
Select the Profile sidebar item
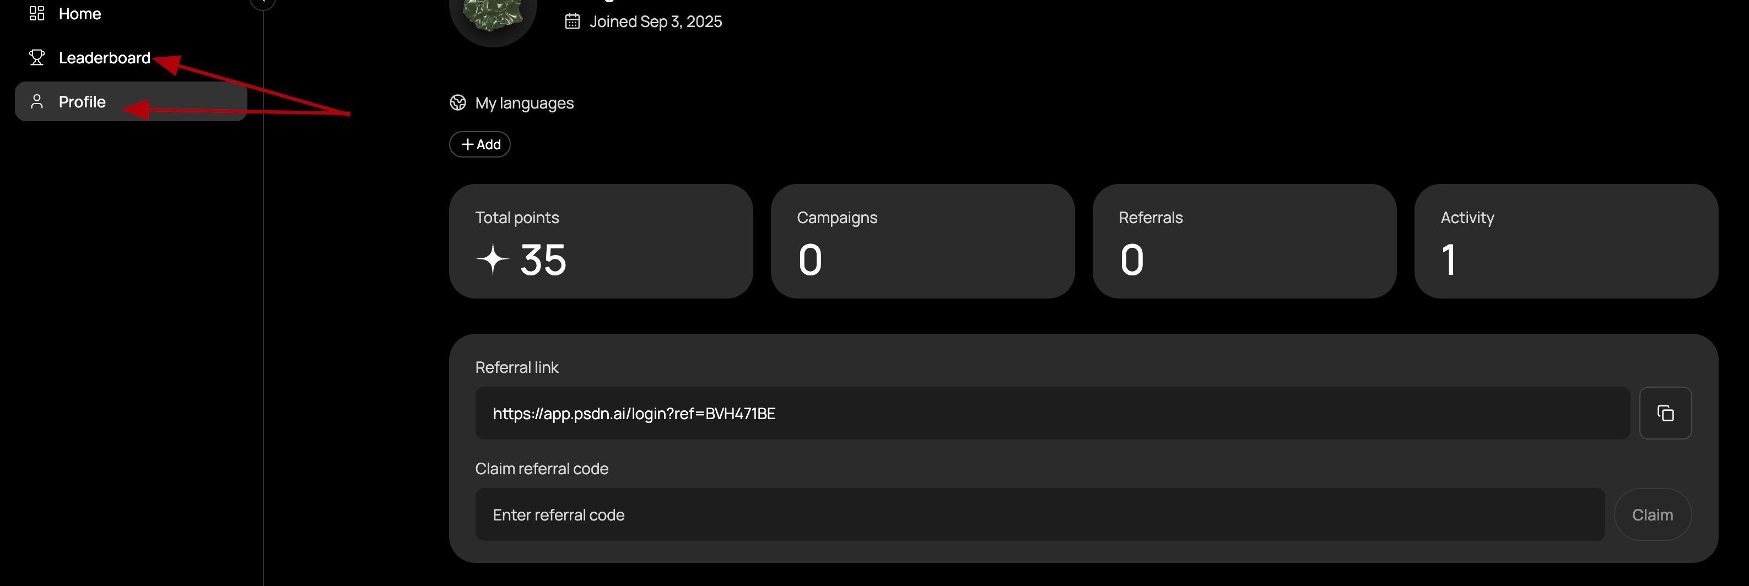click(131, 102)
